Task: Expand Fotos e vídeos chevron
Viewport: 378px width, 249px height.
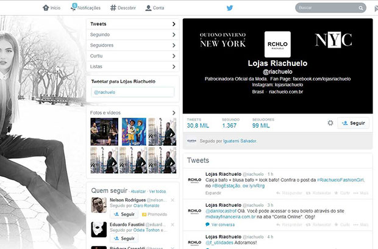Action: pos(174,113)
